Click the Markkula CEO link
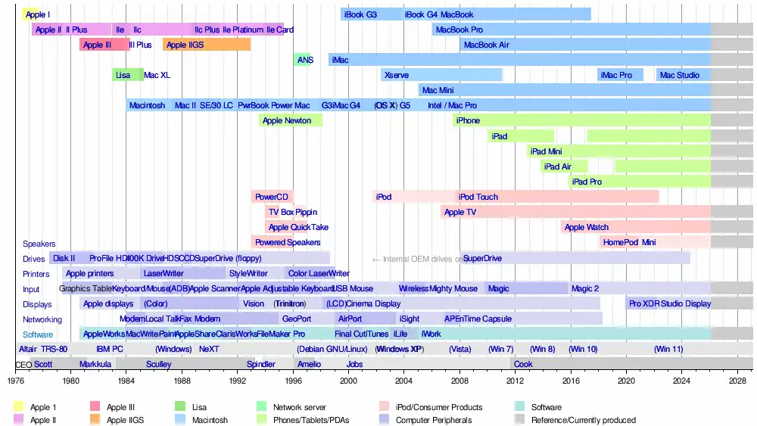Image resolution: width=757 pixels, height=426 pixels. [95, 364]
